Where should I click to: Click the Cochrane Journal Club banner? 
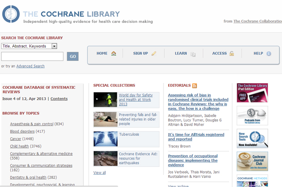click(x=252, y=161)
